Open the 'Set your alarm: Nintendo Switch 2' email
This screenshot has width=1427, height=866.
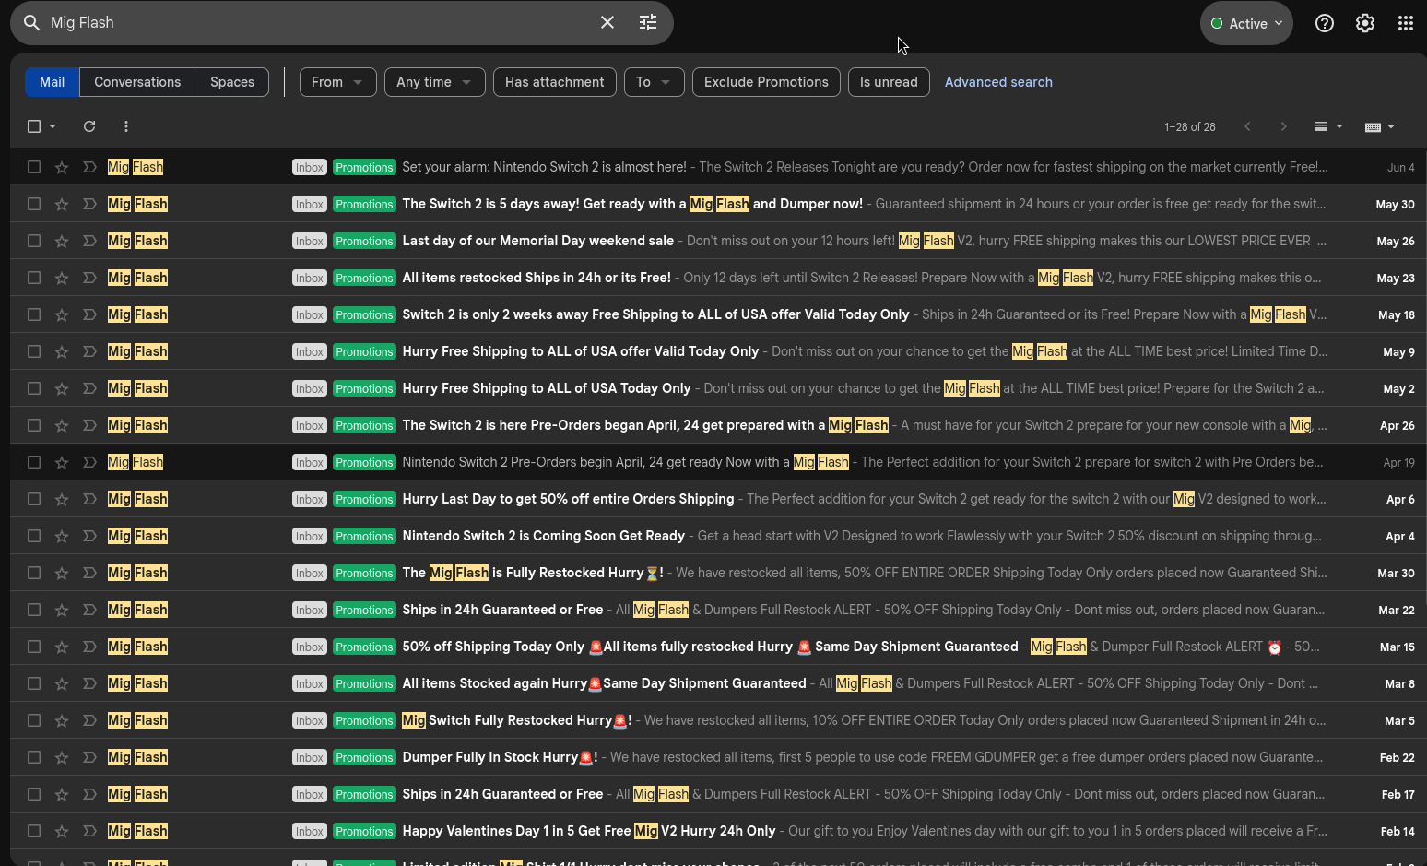click(718, 167)
